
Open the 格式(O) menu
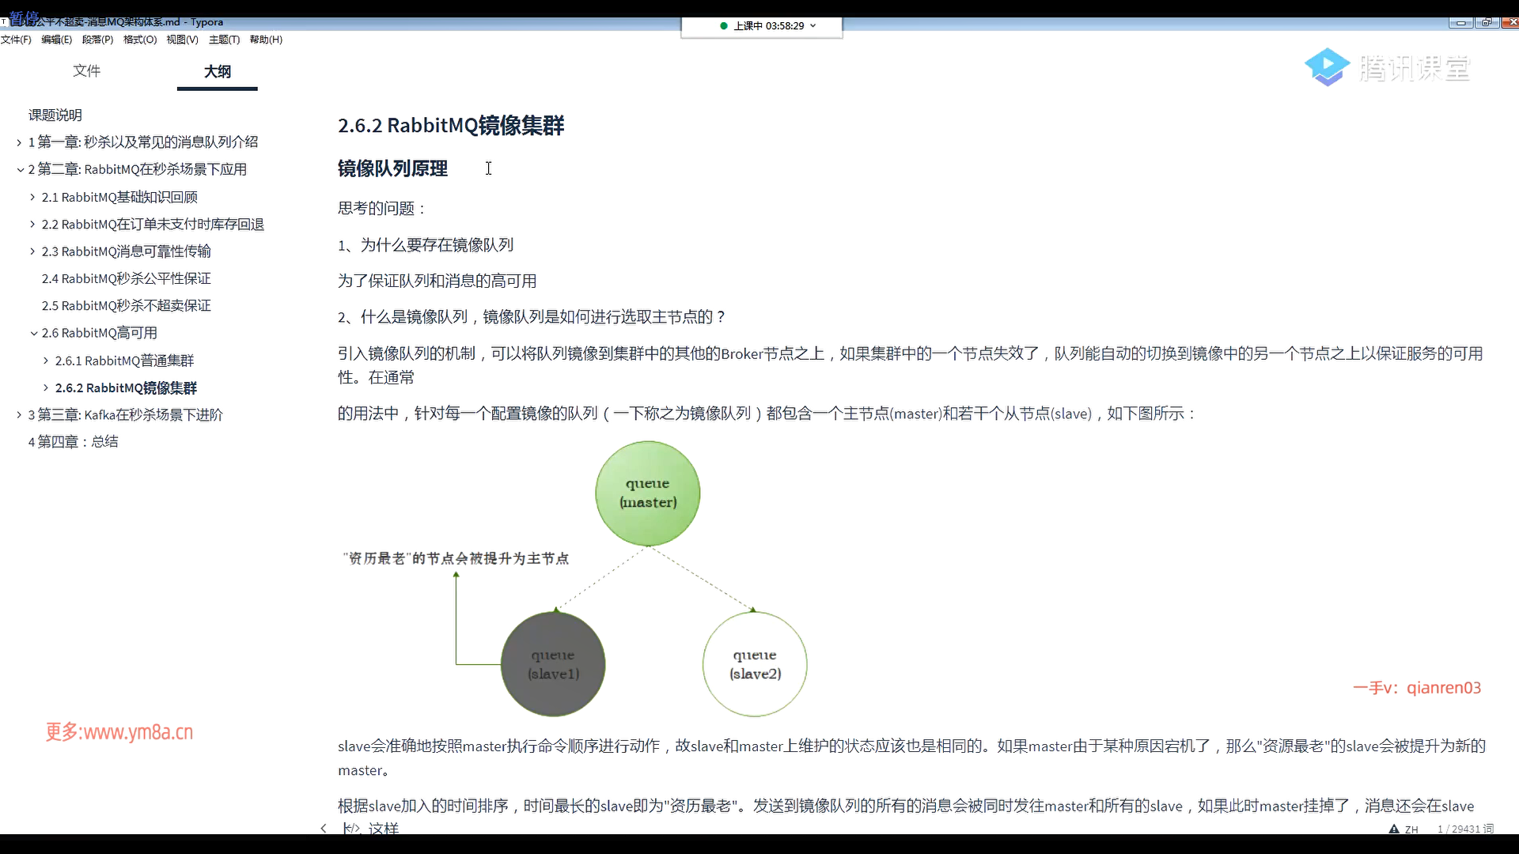coord(140,40)
